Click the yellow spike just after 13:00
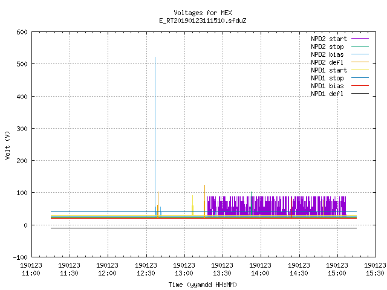The width and height of the screenshot is (387, 290). [x=192, y=206]
